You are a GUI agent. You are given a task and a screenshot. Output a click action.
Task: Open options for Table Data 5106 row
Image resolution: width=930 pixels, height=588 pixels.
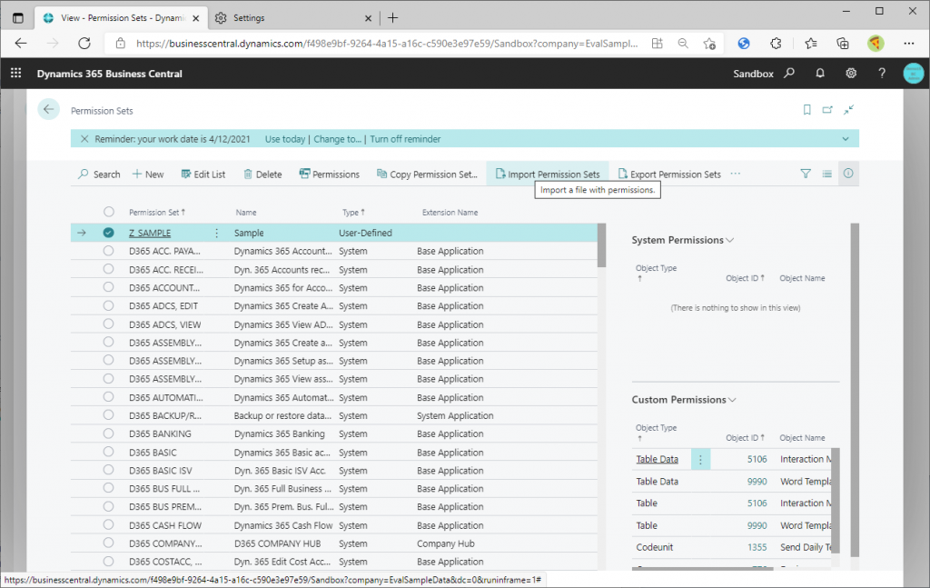(700, 459)
